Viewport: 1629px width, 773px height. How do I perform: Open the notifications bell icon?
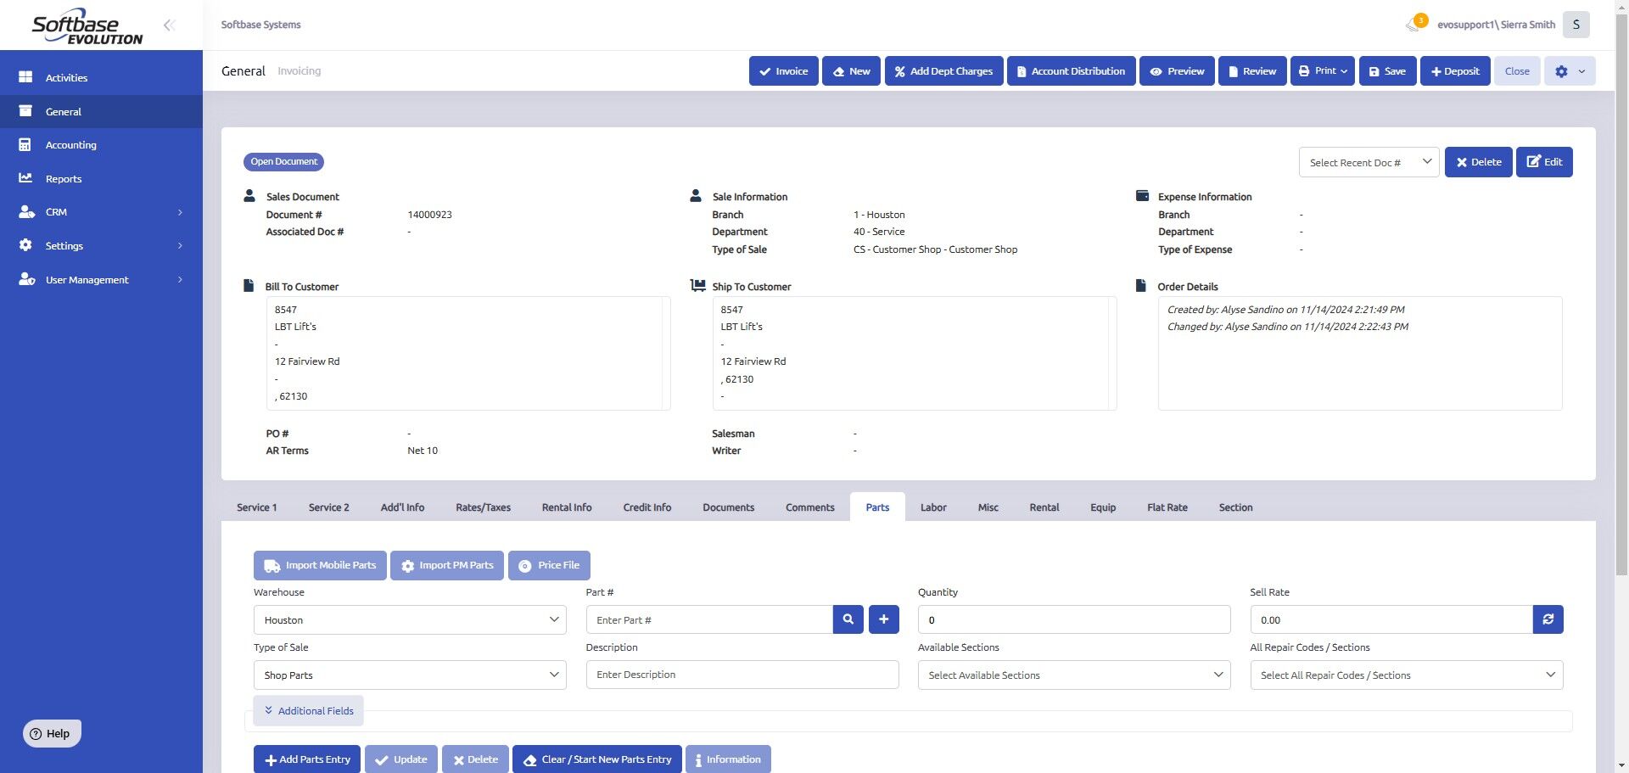tap(1415, 24)
